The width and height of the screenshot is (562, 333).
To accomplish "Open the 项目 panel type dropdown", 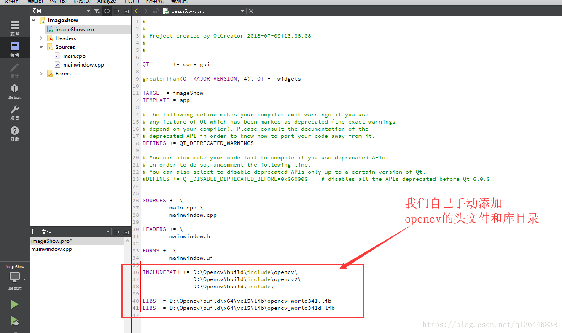I will tap(88, 11).
